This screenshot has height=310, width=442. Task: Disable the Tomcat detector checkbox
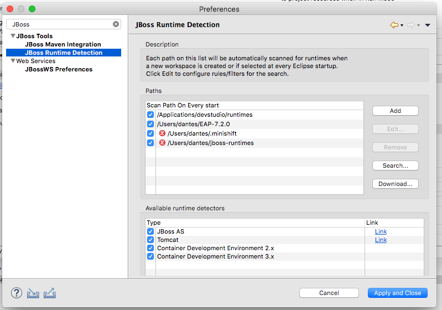(x=150, y=240)
